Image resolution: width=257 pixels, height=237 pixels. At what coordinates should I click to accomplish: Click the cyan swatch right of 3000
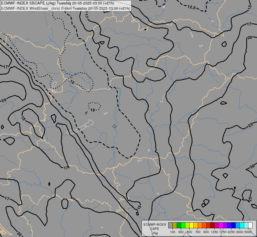(x=242, y=225)
